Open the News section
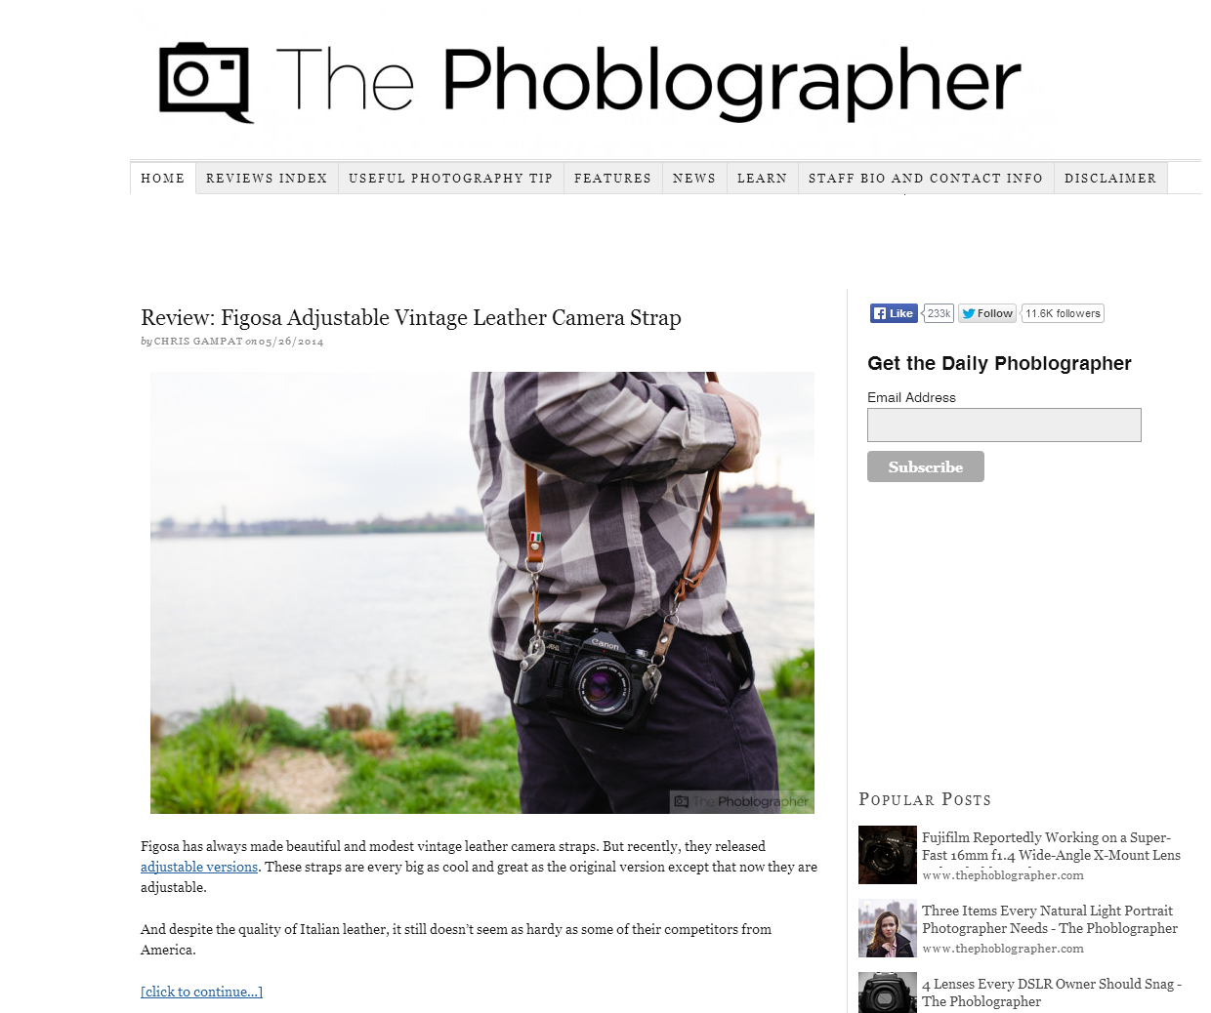 click(x=694, y=179)
